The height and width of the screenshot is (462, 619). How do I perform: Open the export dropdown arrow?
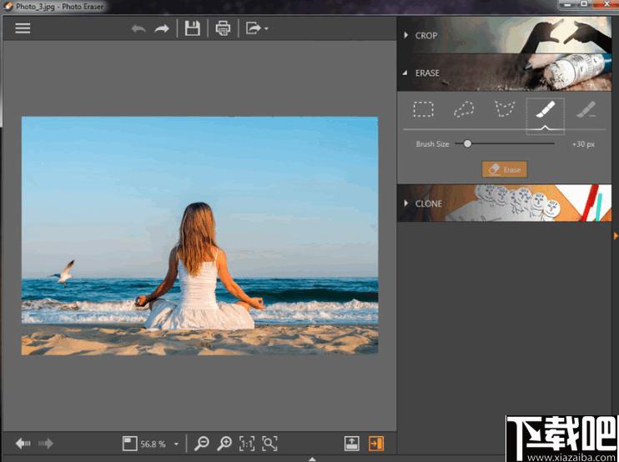tap(266, 29)
